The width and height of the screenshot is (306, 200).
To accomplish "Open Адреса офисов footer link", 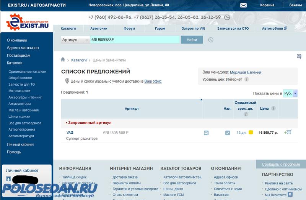I will click(226, 177).
